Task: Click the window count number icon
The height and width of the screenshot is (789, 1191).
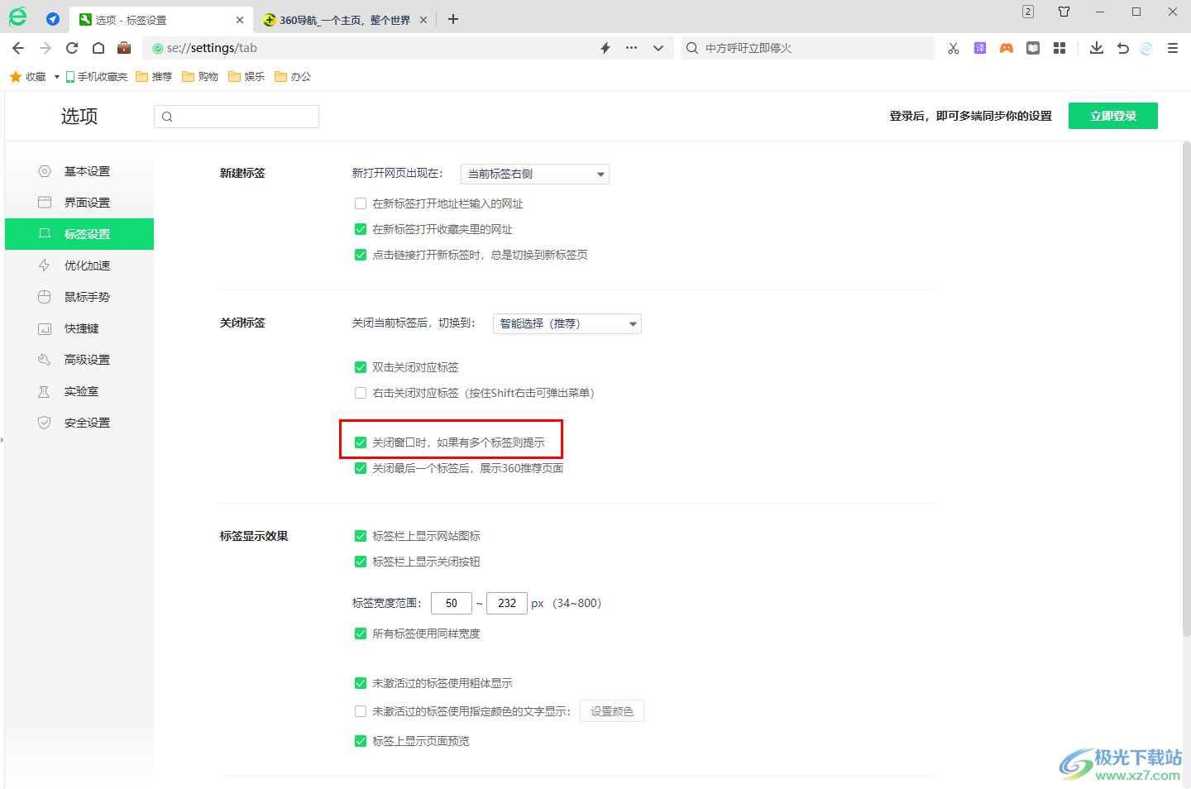Action: click(x=1028, y=12)
